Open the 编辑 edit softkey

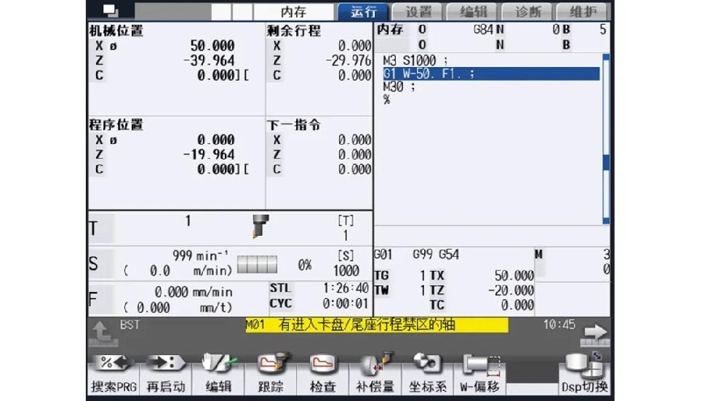218,376
